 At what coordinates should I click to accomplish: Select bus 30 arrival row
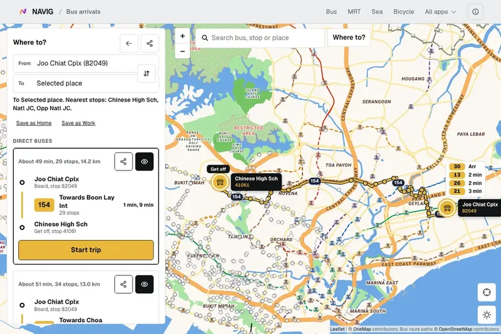[466, 167]
